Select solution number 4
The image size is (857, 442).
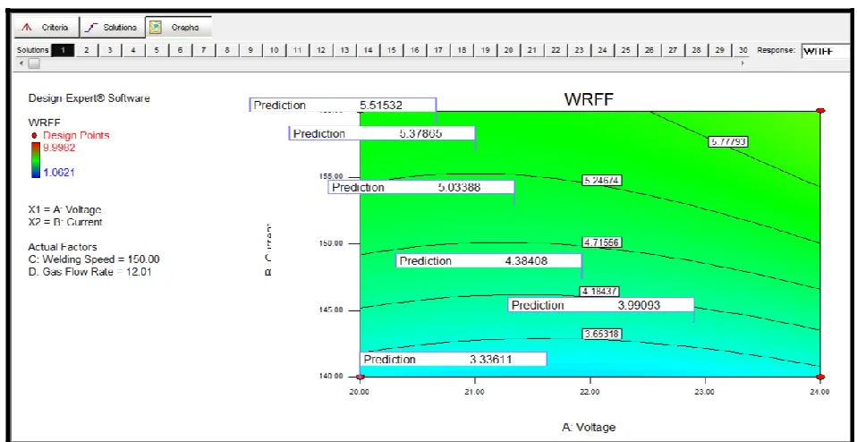pyautogui.click(x=133, y=50)
